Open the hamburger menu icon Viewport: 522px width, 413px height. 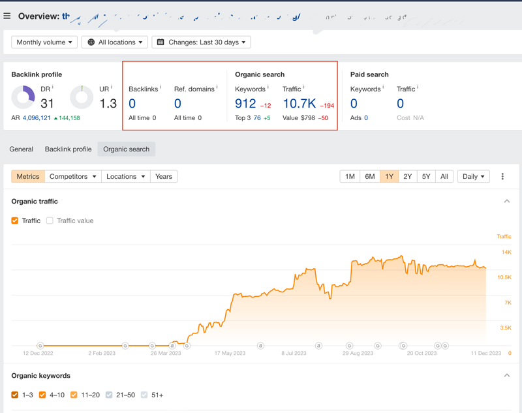pyautogui.click(x=7, y=16)
